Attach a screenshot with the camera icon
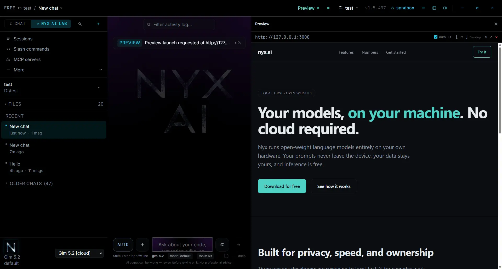 (x=222, y=245)
